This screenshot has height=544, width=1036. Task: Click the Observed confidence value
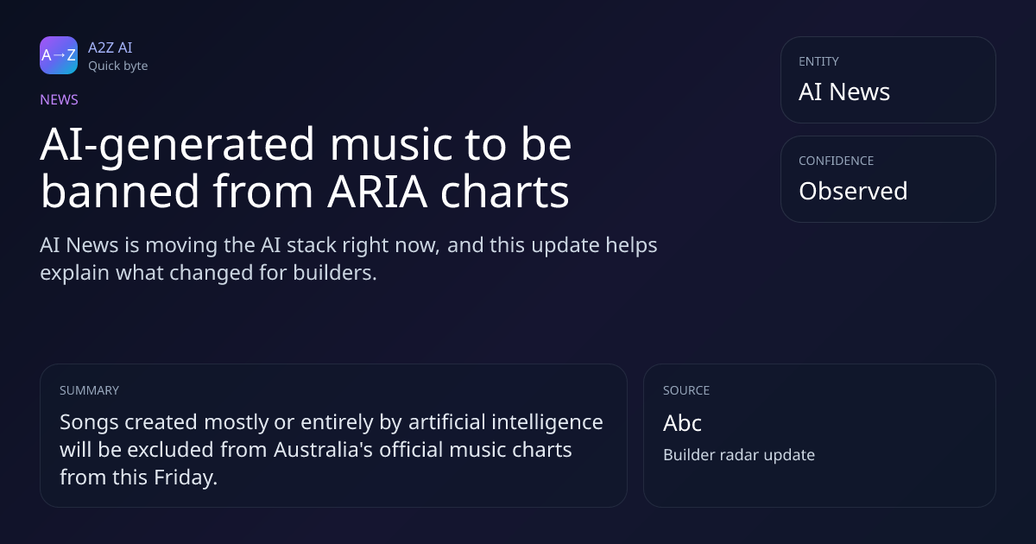click(852, 191)
